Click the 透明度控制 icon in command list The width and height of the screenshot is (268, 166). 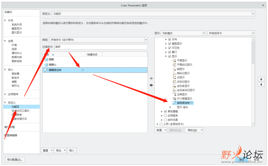click(x=46, y=70)
